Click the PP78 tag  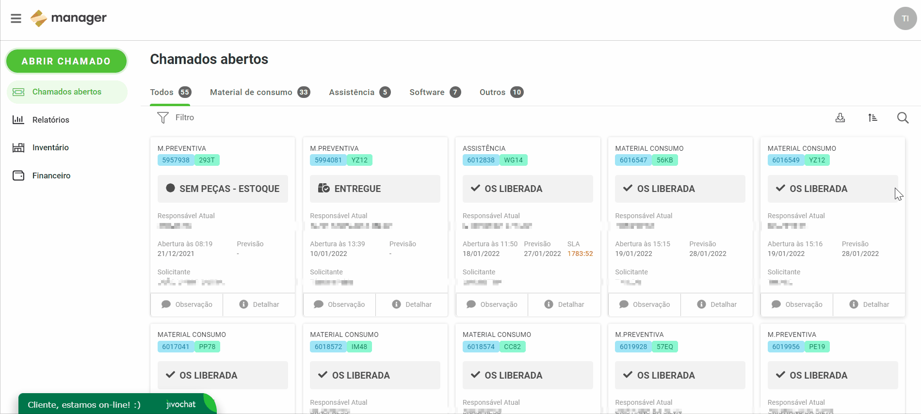[x=207, y=347]
